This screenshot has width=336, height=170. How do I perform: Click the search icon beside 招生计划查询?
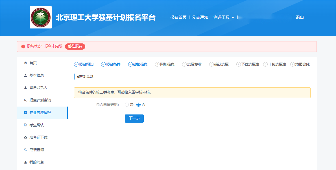point(25,100)
